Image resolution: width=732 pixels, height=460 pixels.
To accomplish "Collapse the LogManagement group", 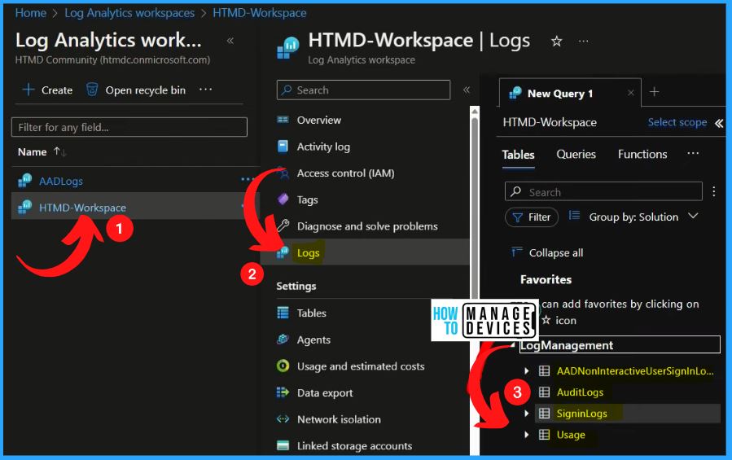I will pyautogui.click(x=513, y=345).
